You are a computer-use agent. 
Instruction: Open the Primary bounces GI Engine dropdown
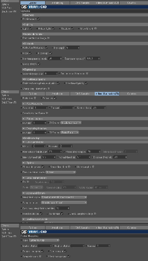pyautogui.click(x=71, y=123)
